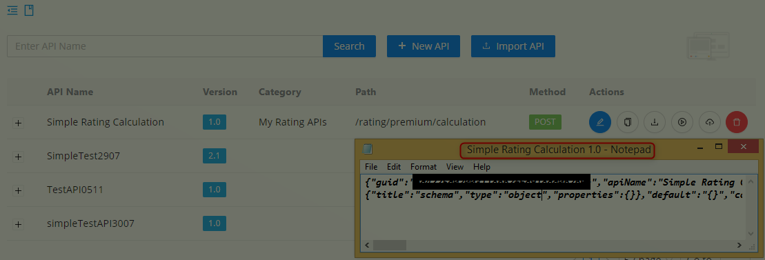
Task: Edit Simple Rating Calculation with the pencil icon
Action: pyautogui.click(x=600, y=122)
